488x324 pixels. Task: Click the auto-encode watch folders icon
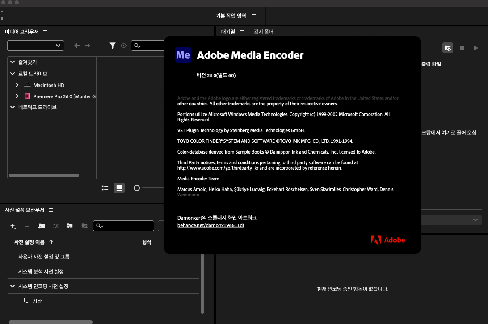pos(447,48)
